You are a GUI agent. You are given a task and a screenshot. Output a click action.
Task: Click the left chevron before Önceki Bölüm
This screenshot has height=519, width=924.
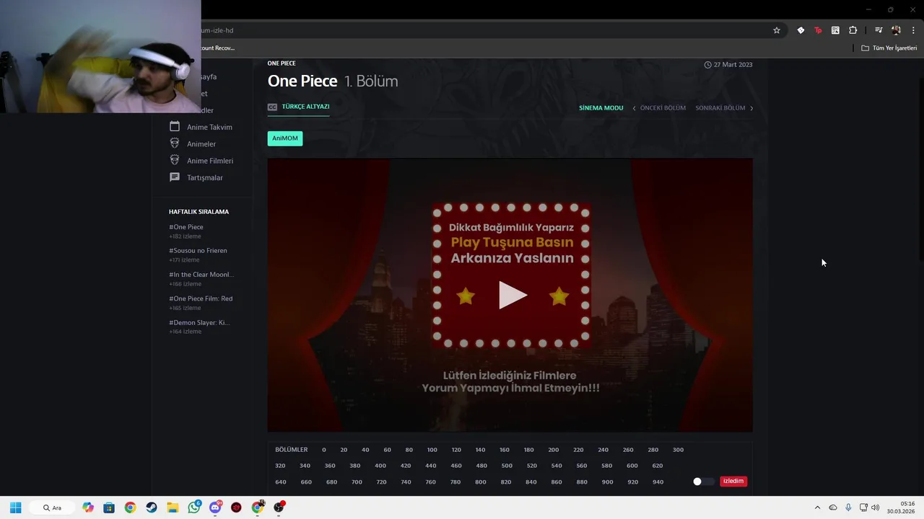634,108
